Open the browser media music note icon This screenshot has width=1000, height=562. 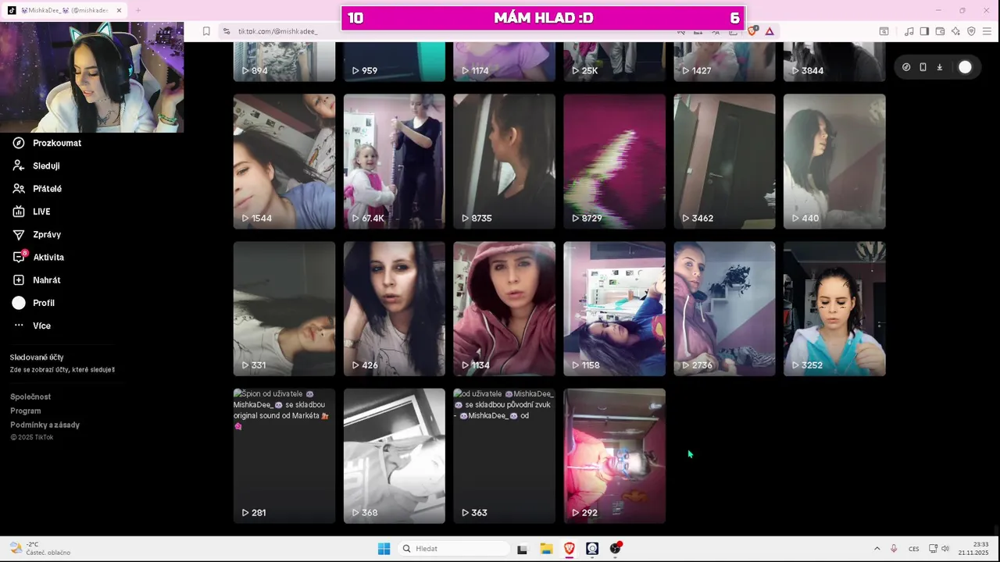(x=909, y=31)
